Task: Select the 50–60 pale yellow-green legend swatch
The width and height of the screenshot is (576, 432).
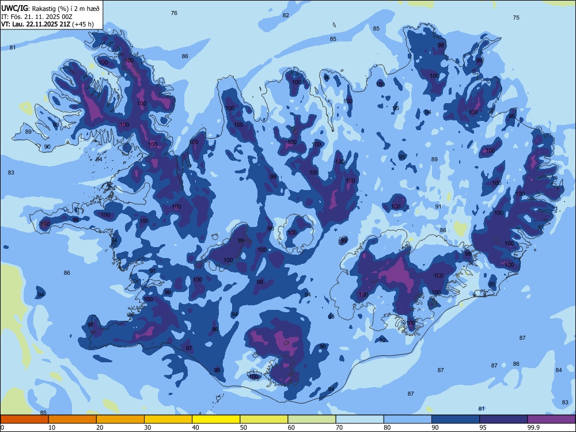Action: 264,419
